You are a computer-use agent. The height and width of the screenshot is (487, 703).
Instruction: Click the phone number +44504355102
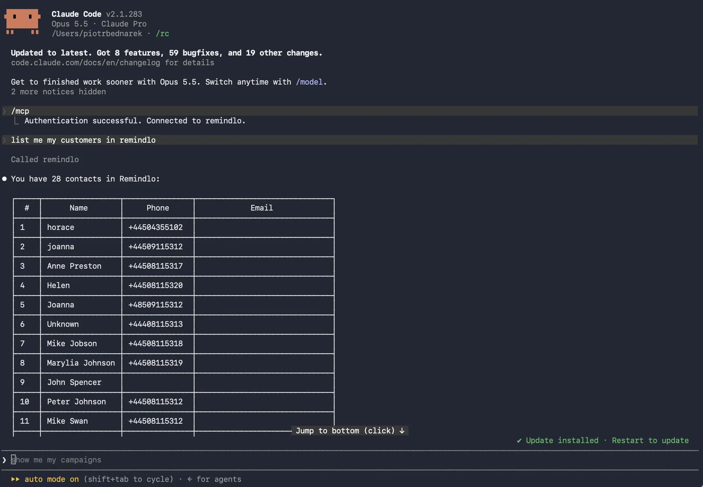point(156,227)
